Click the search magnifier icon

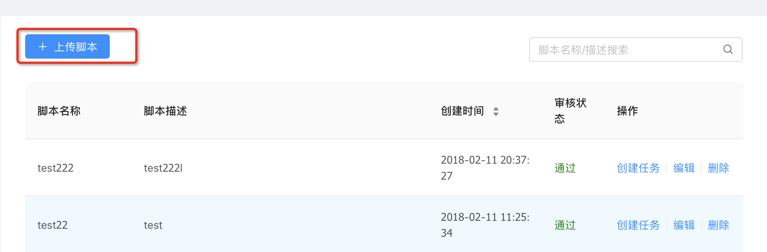[x=728, y=49]
